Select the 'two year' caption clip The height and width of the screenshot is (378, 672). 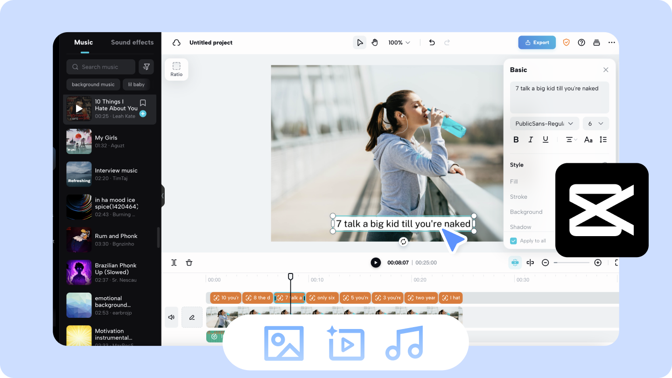tap(421, 298)
